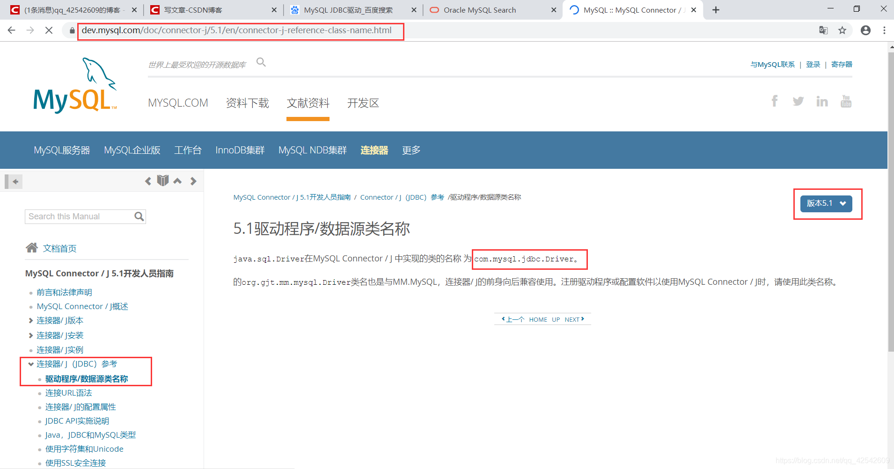Switch to the qq_42542609 blog tab

click(x=73, y=10)
